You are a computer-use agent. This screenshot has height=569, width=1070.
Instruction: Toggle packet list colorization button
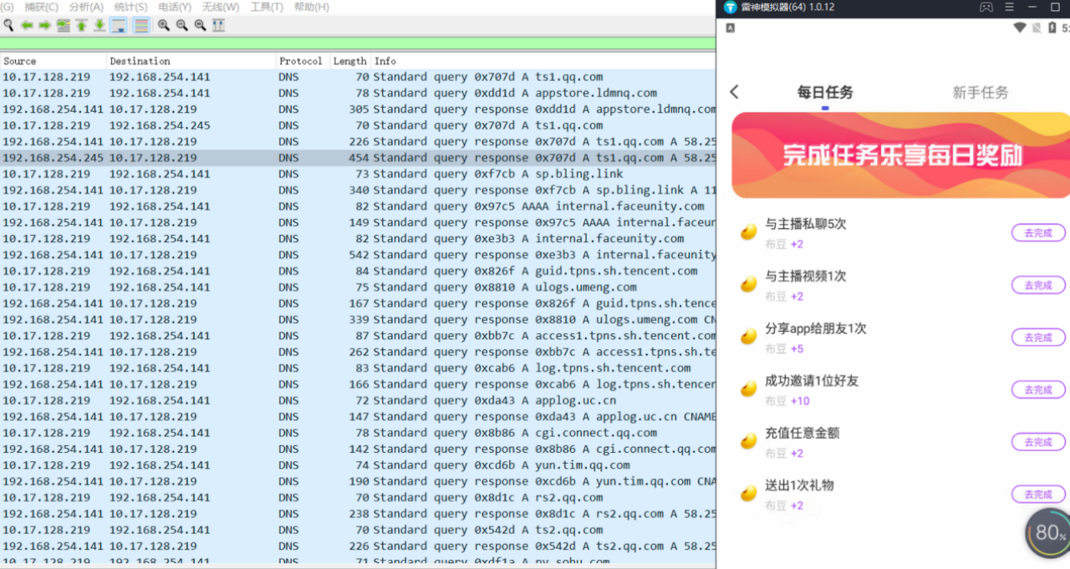(141, 25)
